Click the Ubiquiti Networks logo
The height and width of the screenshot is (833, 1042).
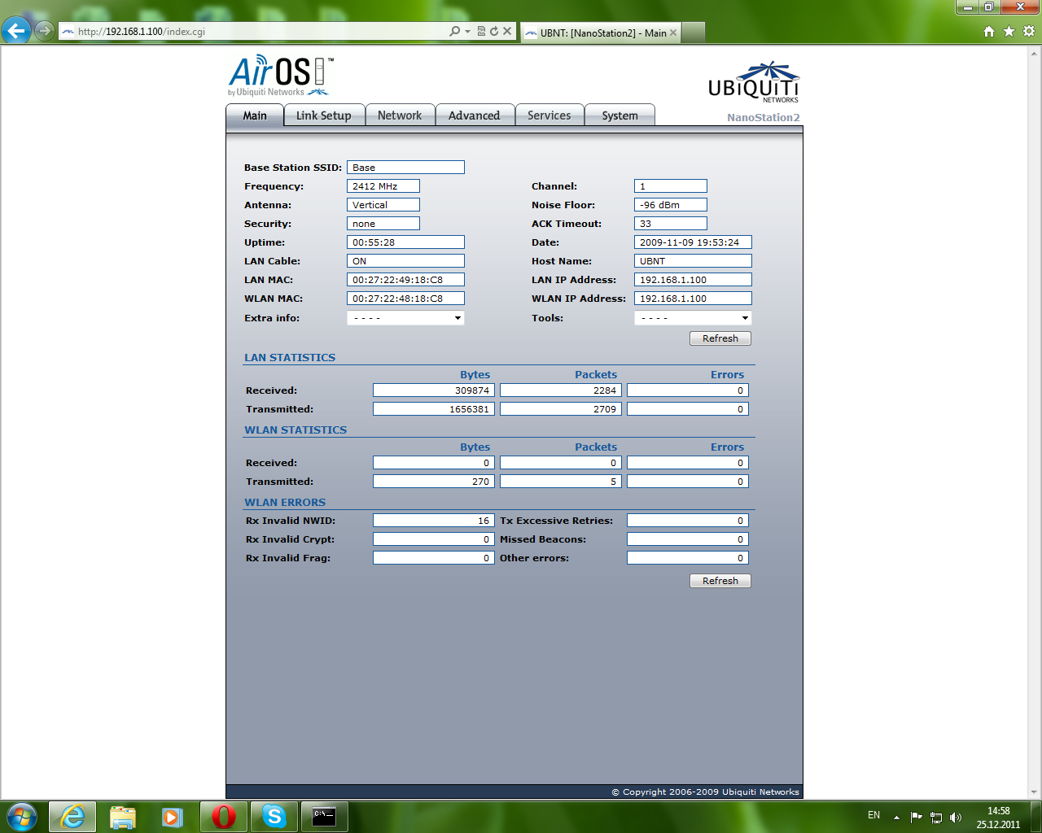click(x=753, y=82)
